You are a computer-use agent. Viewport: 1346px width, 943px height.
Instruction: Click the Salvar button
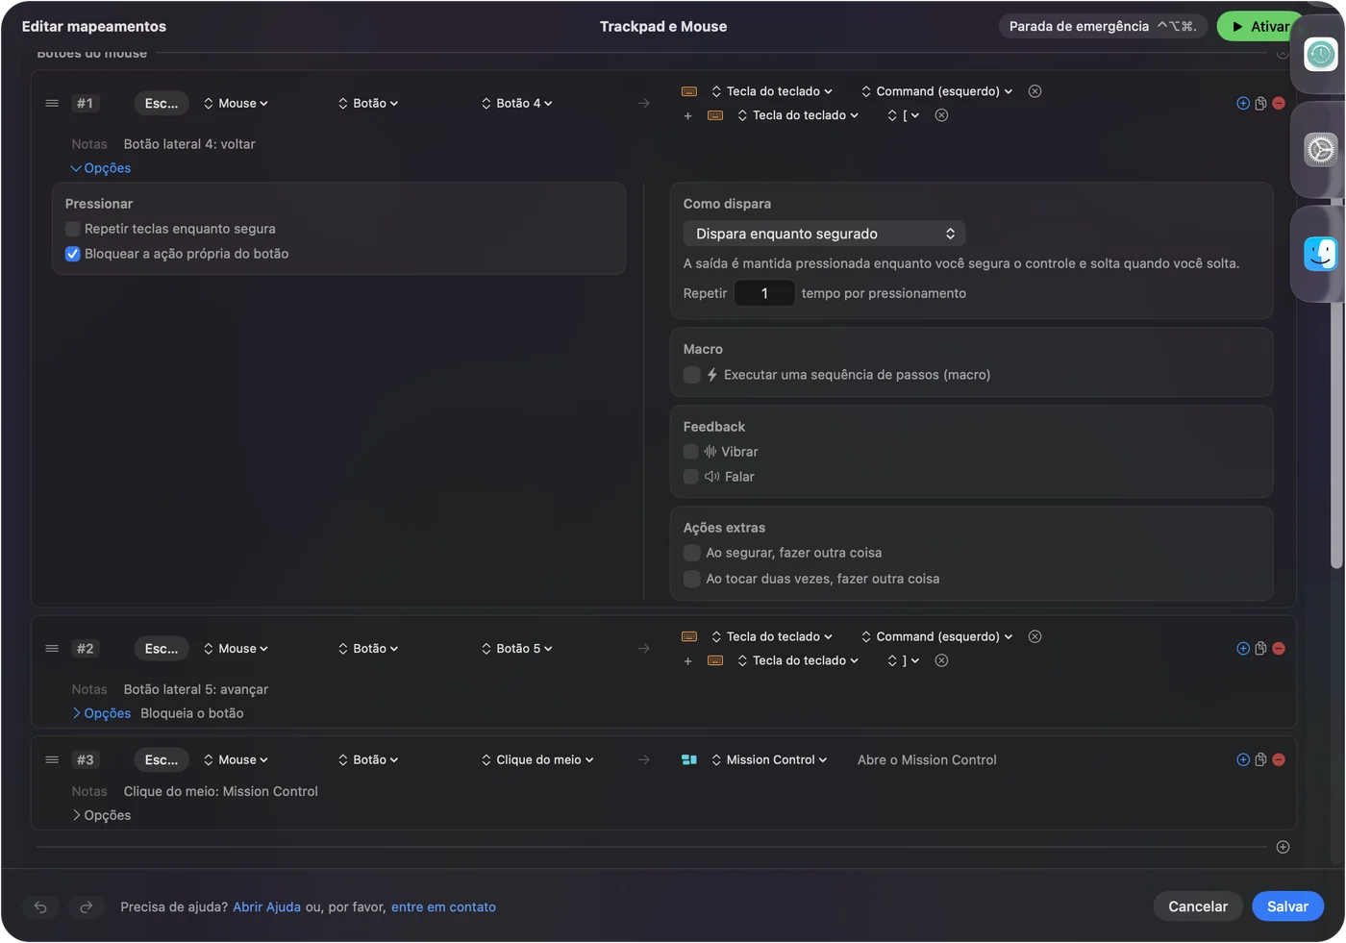(1287, 906)
